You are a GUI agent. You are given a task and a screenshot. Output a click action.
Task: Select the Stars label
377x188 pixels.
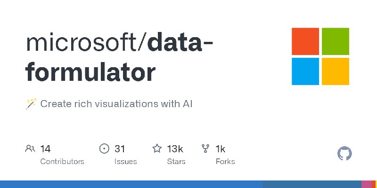point(176,162)
